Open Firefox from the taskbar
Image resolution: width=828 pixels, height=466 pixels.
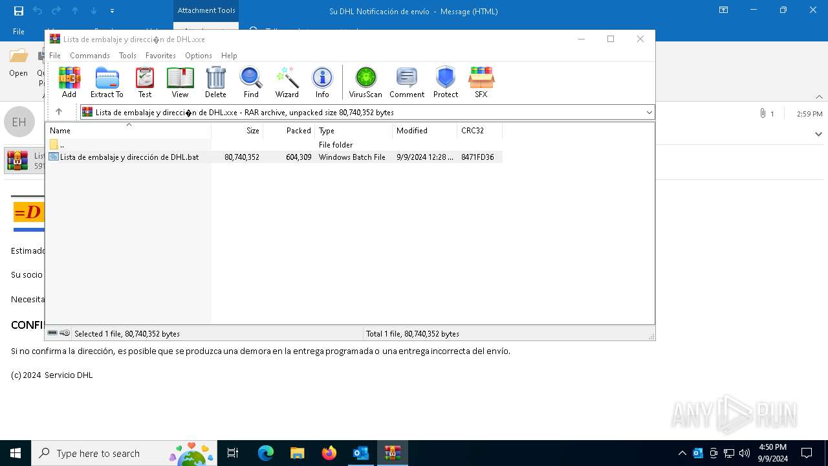pos(329,453)
